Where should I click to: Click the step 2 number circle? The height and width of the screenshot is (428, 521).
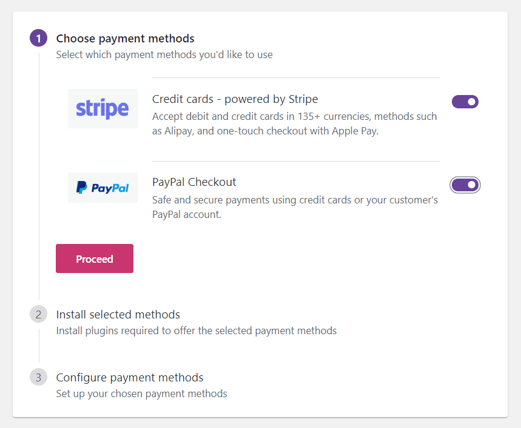[39, 314]
